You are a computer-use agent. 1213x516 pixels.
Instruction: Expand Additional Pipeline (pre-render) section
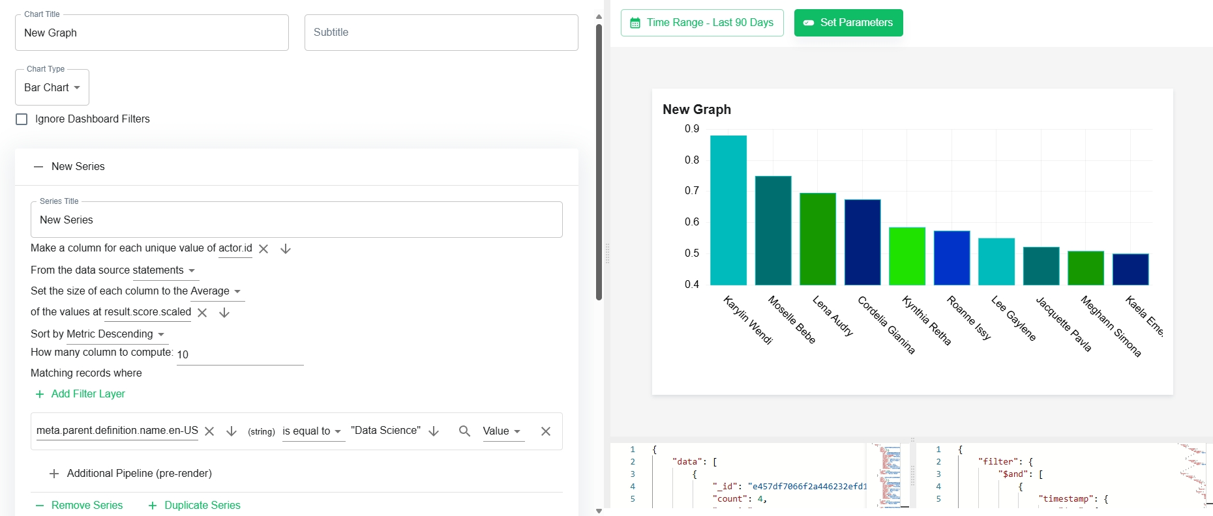pyautogui.click(x=130, y=474)
